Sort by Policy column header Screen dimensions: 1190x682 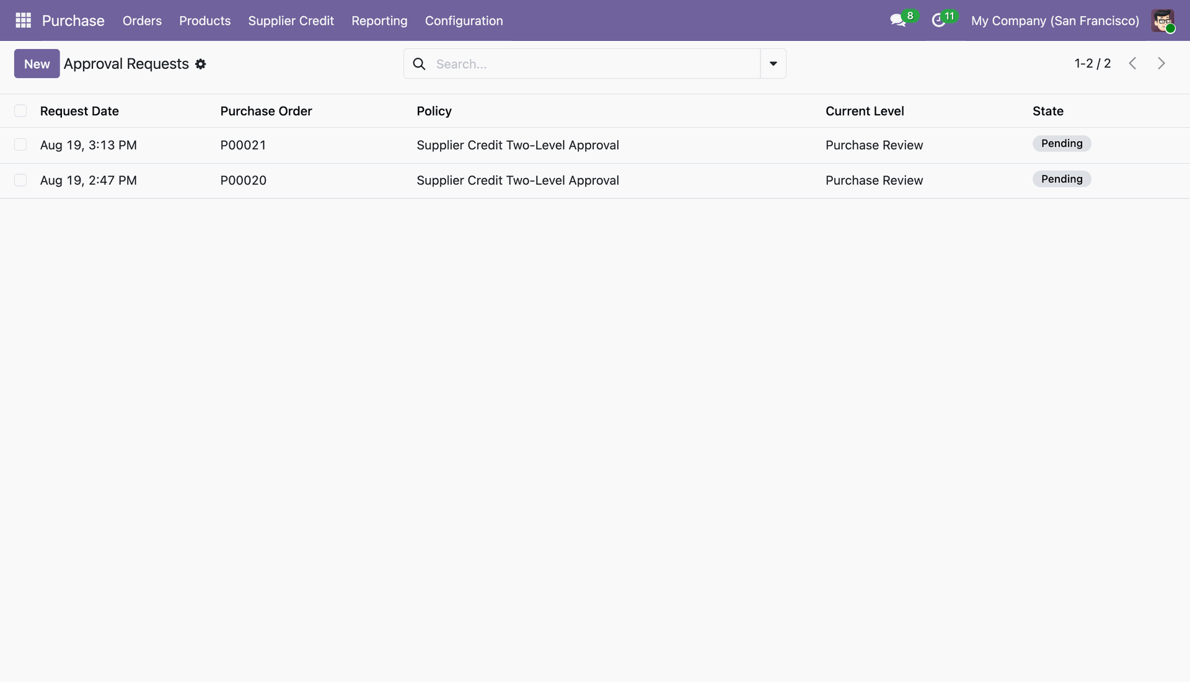coord(434,111)
